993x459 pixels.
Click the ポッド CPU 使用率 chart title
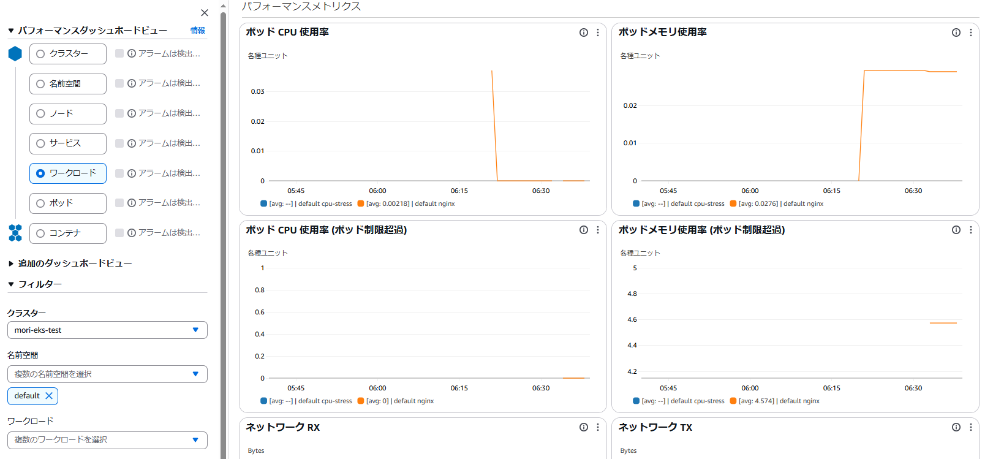pos(287,32)
